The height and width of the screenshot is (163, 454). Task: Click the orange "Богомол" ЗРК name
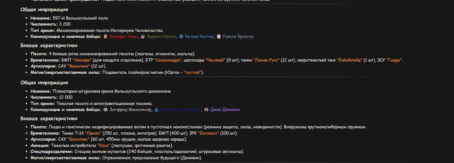tap(208, 133)
